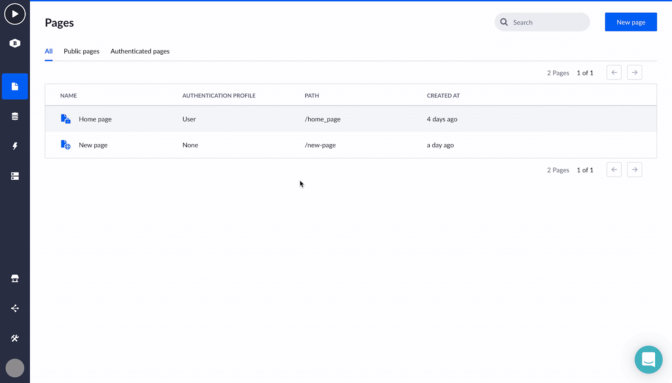Image resolution: width=672 pixels, height=383 pixels.
Task: Open the share connections sidebar icon
Action: point(15,308)
